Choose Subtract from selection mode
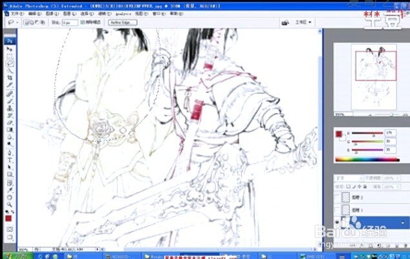410x259 pixels. tap(37, 23)
